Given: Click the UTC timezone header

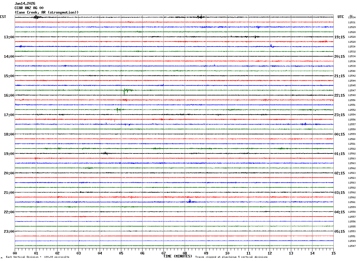Looking at the screenshot, I should (x=341, y=17).
